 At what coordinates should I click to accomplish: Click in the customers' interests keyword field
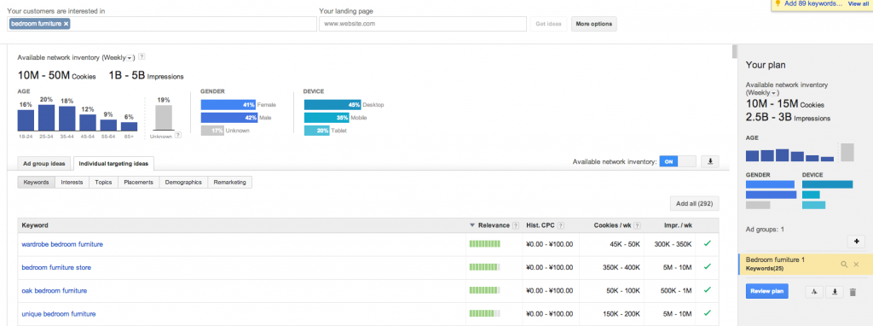[x=162, y=24]
